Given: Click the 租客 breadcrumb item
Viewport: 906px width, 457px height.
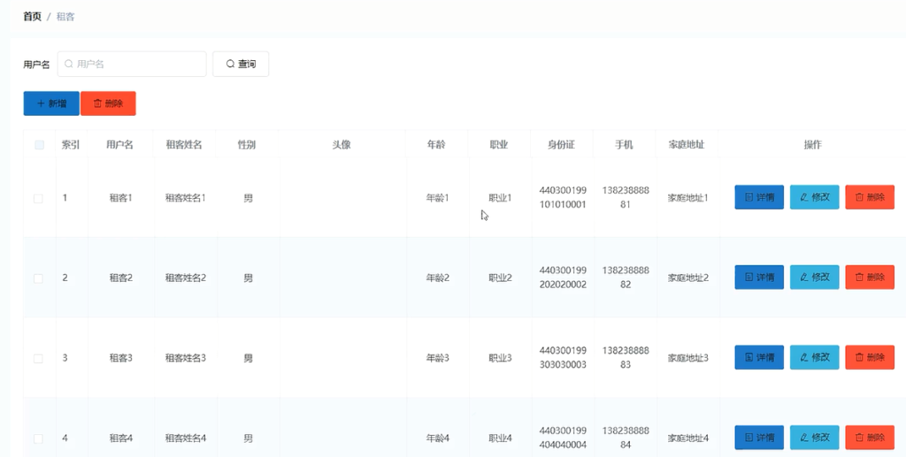Looking at the screenshot, I should (65, 17).
